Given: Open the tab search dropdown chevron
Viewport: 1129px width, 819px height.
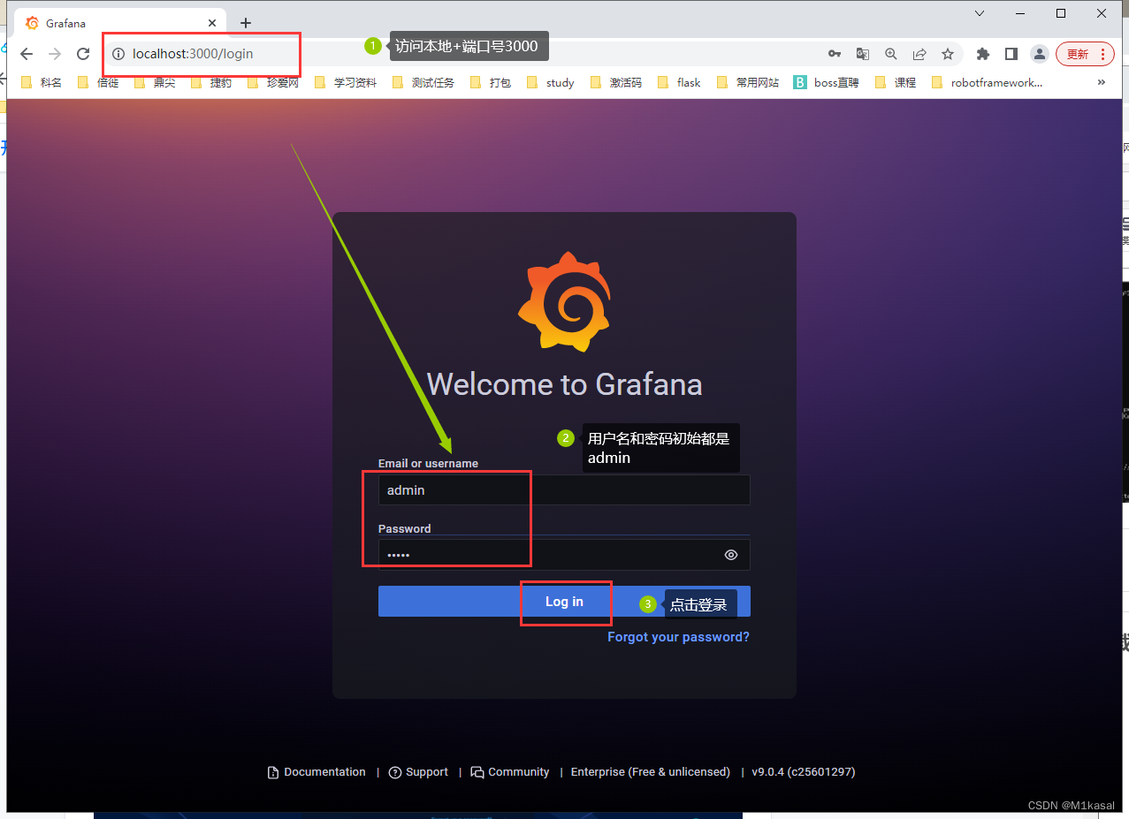Looking at the screenshot, I should [979, 13].
